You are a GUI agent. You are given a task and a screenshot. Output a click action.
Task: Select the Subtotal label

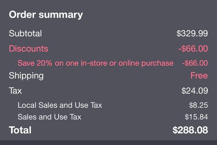(x=25, y=33)
